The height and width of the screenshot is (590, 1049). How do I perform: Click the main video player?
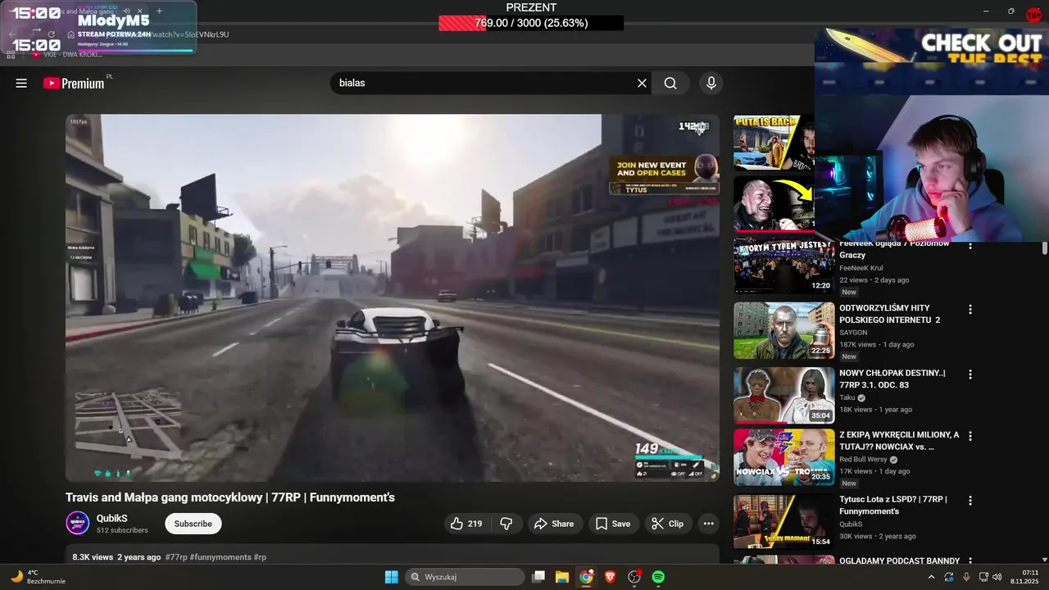[393, 297]
